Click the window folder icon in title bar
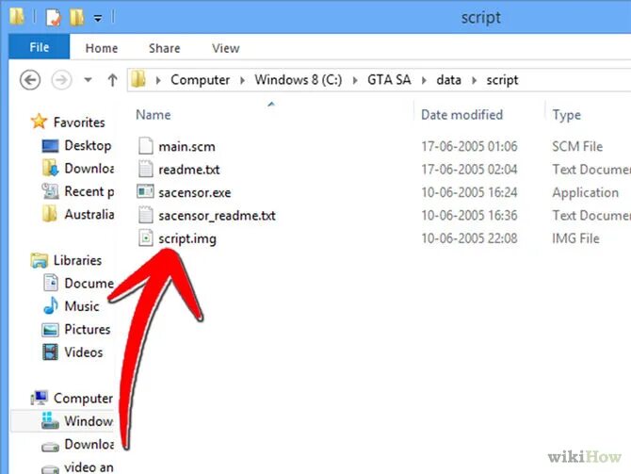 coord(17,17)
